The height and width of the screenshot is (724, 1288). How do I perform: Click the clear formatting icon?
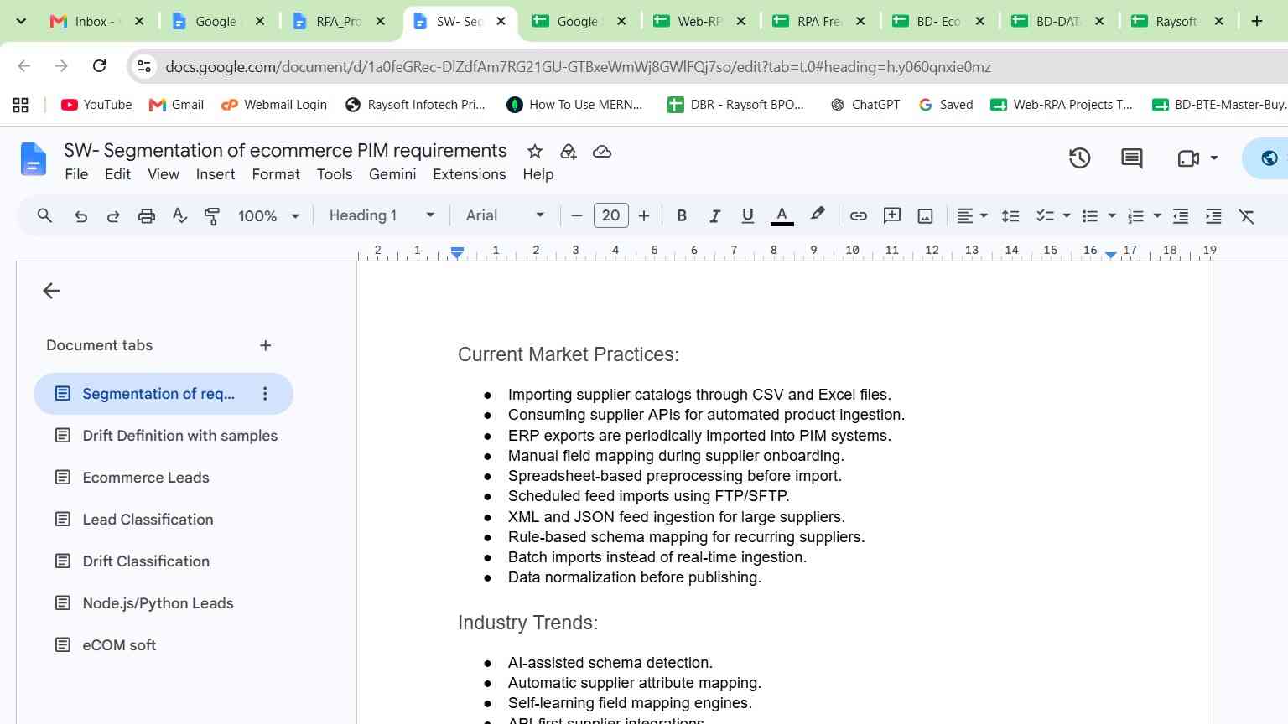1247,216
